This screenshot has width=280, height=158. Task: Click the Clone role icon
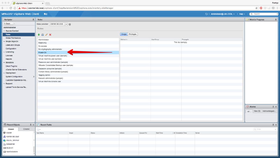43,35
